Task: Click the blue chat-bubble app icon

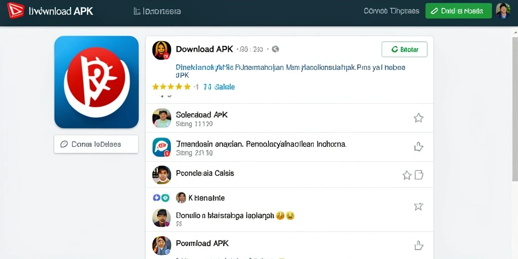Action: (161, 147)
